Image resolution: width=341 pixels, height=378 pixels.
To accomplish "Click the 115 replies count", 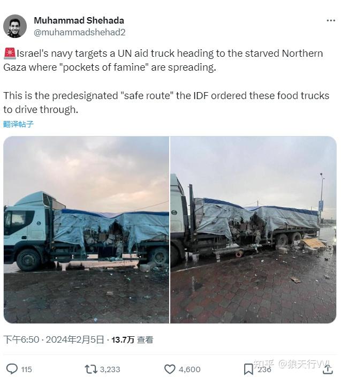I will 26,369.
